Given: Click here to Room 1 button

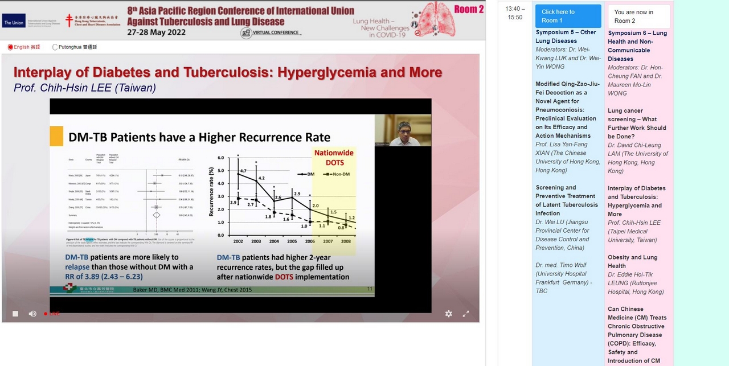Looking at the screenshot, I should [x=568, y=16].
